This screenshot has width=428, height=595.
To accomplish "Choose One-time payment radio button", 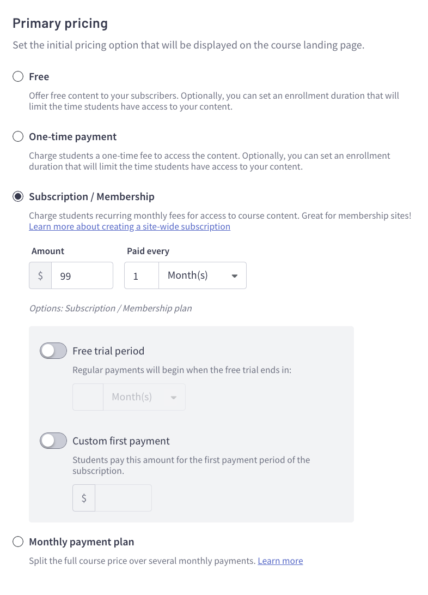I will tap(18, 136).
